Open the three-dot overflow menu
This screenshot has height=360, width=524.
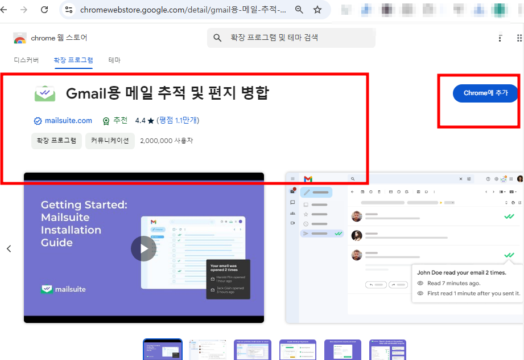[500, 38]
